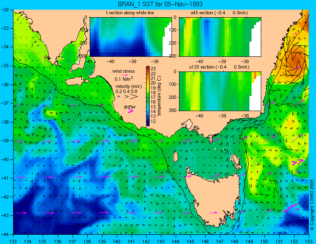Open the u45 section inset plot
This screenshot has width=316, height=244.
pyautogui.click(x=220, y=37)
